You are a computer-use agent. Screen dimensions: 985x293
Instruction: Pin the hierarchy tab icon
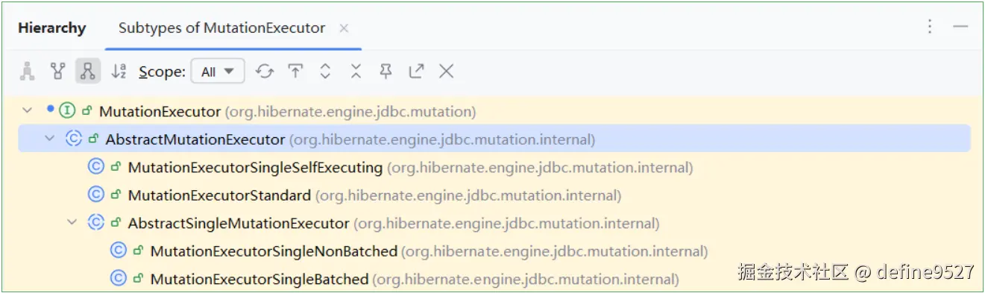[x=385, y=72]
